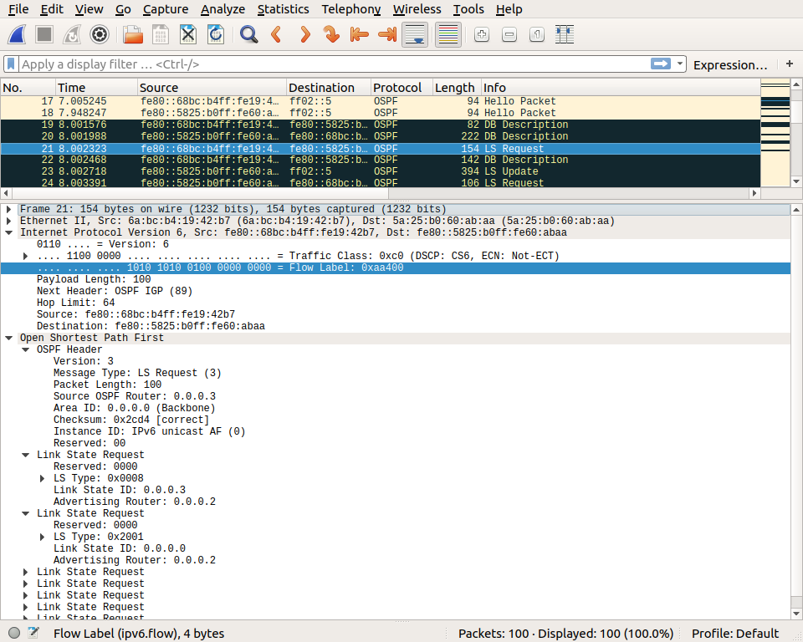Add a display filter button (plus)

[790, 64]
